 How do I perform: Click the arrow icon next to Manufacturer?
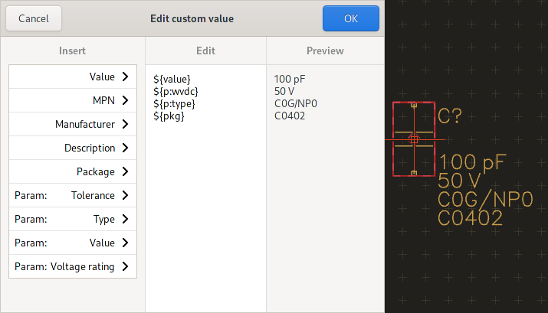tap(126, 124)
